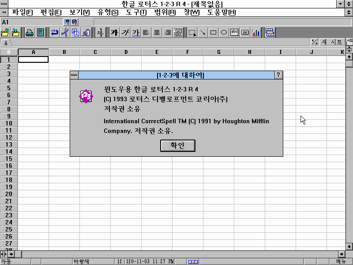The height and width of the screenshot is (265, 353).
Task: Select row header 5
Action: tap(9, 88)
